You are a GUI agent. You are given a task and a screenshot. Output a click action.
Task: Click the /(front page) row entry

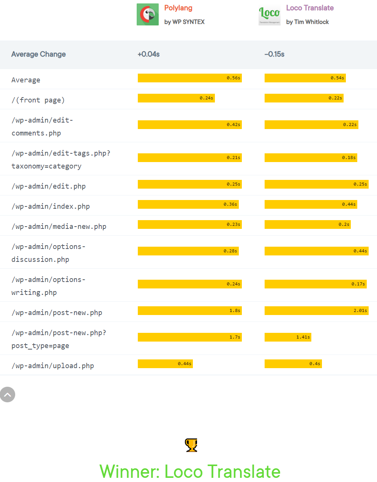[x=38, y=100]
